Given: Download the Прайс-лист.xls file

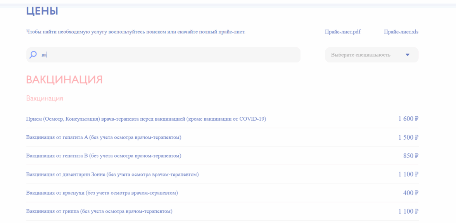Looking at the screenshot, I should point(401,32).
